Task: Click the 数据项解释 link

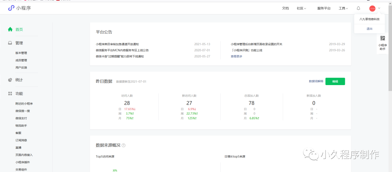Action: pos(316,81)
